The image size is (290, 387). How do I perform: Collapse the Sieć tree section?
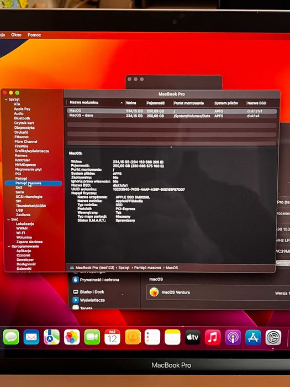click(x=9, y=219)
